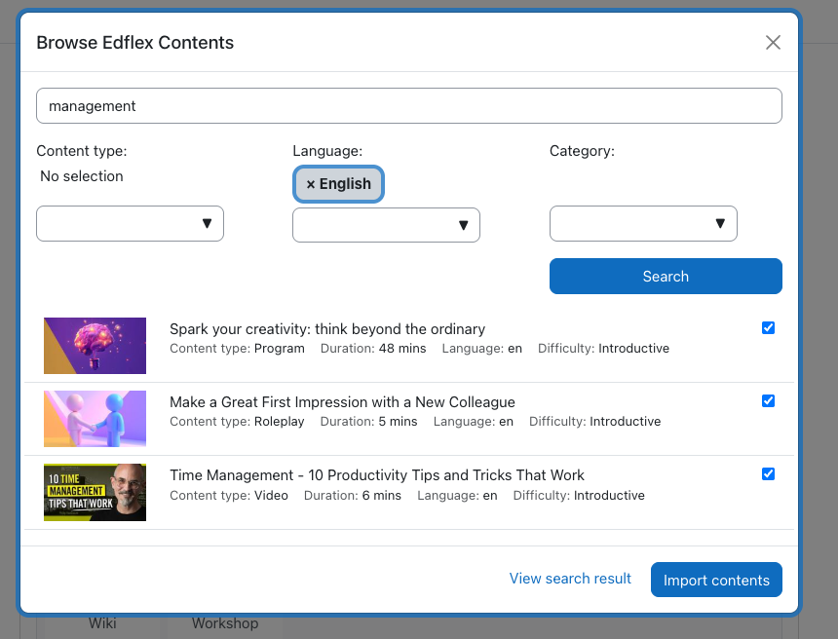
Task: Click the blue Search button
Action: click(666, 277)
